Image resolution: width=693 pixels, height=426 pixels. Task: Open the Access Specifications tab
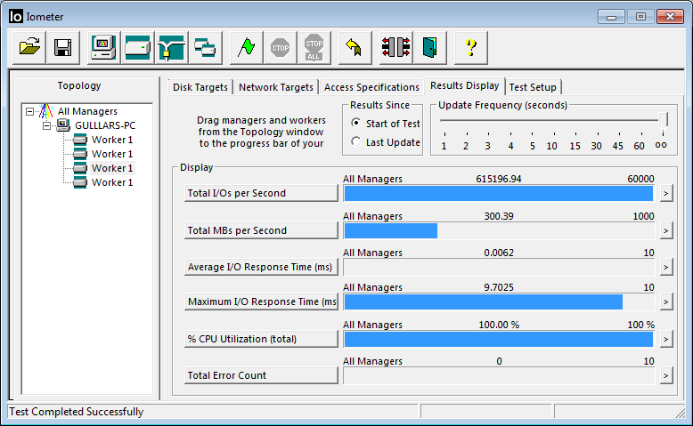[371, 87]
